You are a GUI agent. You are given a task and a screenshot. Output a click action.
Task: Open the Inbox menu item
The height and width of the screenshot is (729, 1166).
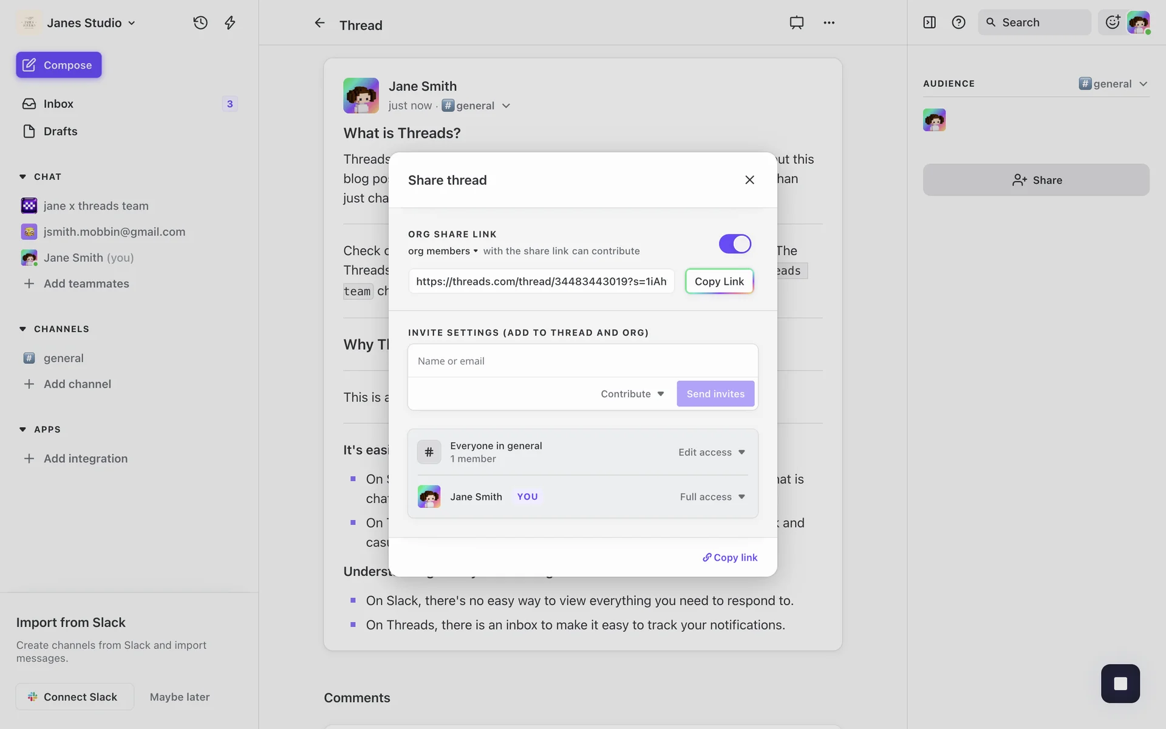(x=58, y=104)
